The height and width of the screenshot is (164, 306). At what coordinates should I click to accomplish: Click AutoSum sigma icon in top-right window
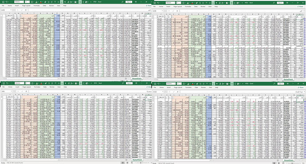pyautogui.click(x=235, y=3)
